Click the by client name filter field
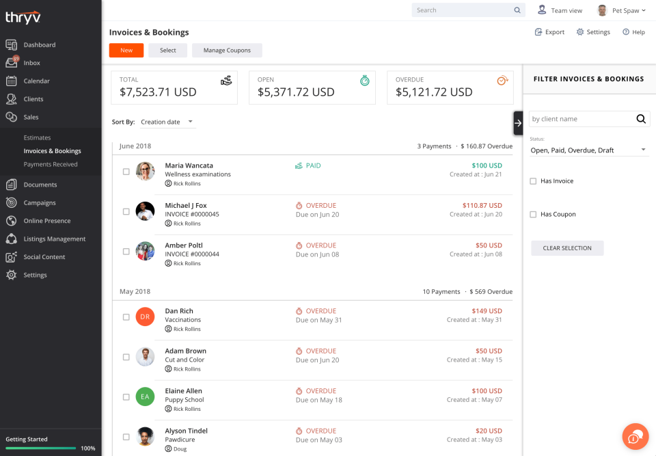Viewport: 656px width, 456px height. point(590,119)
